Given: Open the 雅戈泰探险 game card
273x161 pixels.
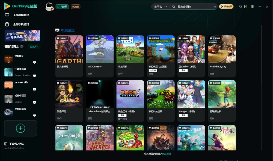Looking at the screenshot, I should point(69,56).
